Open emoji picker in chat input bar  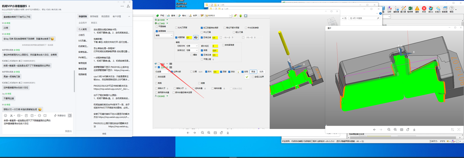(x=6, y=116)
